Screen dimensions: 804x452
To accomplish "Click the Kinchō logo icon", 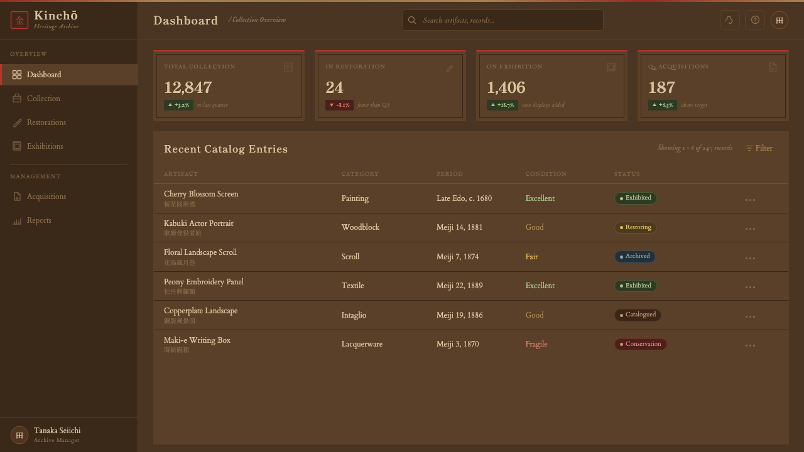I will coord(19,20).
